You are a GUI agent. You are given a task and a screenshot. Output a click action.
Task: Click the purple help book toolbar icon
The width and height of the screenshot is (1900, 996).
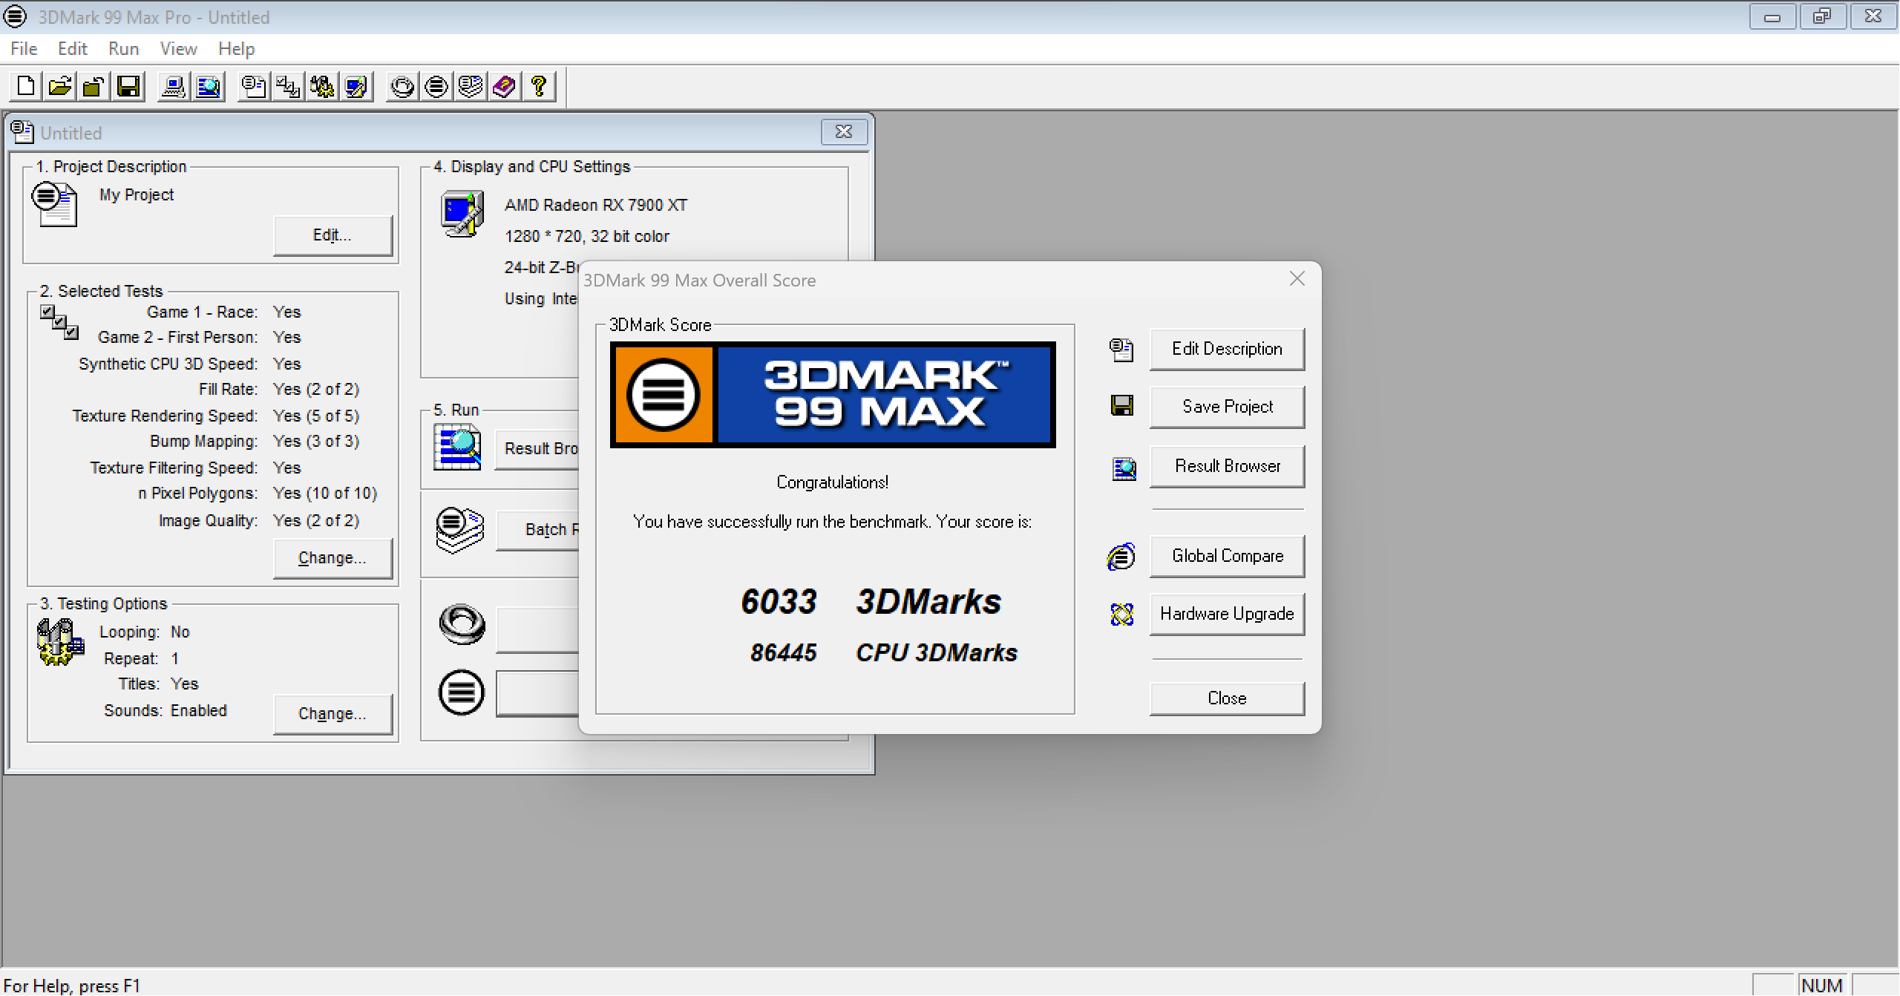coord(504,87)
